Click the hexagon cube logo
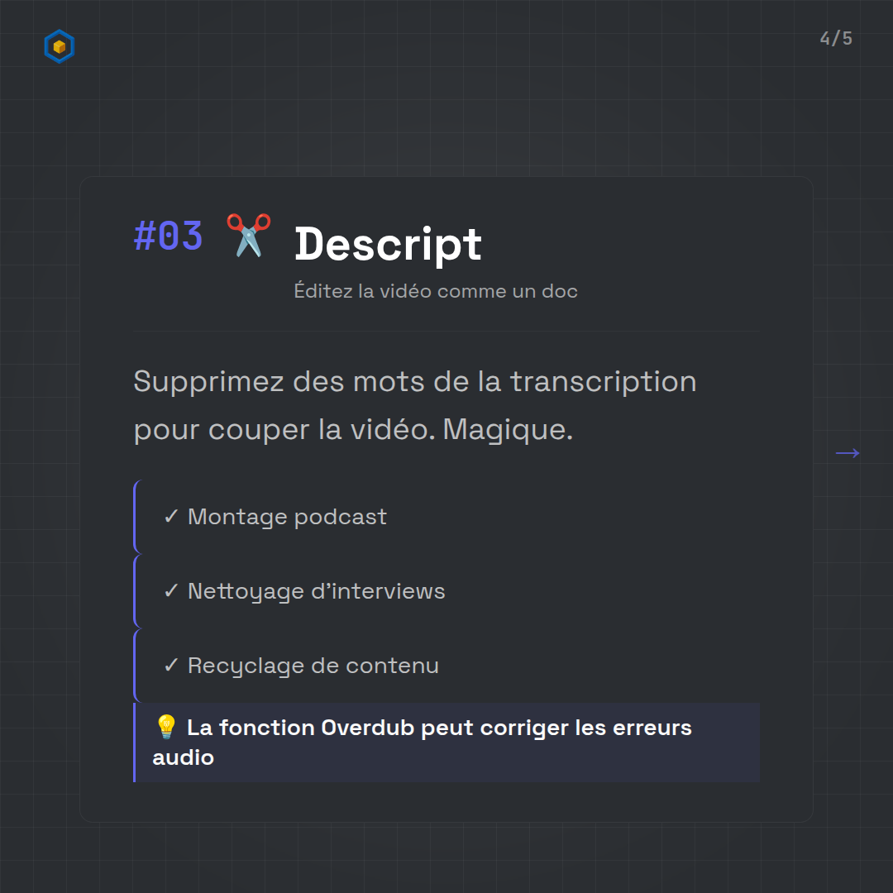893x893 pixels. point(60,47)
